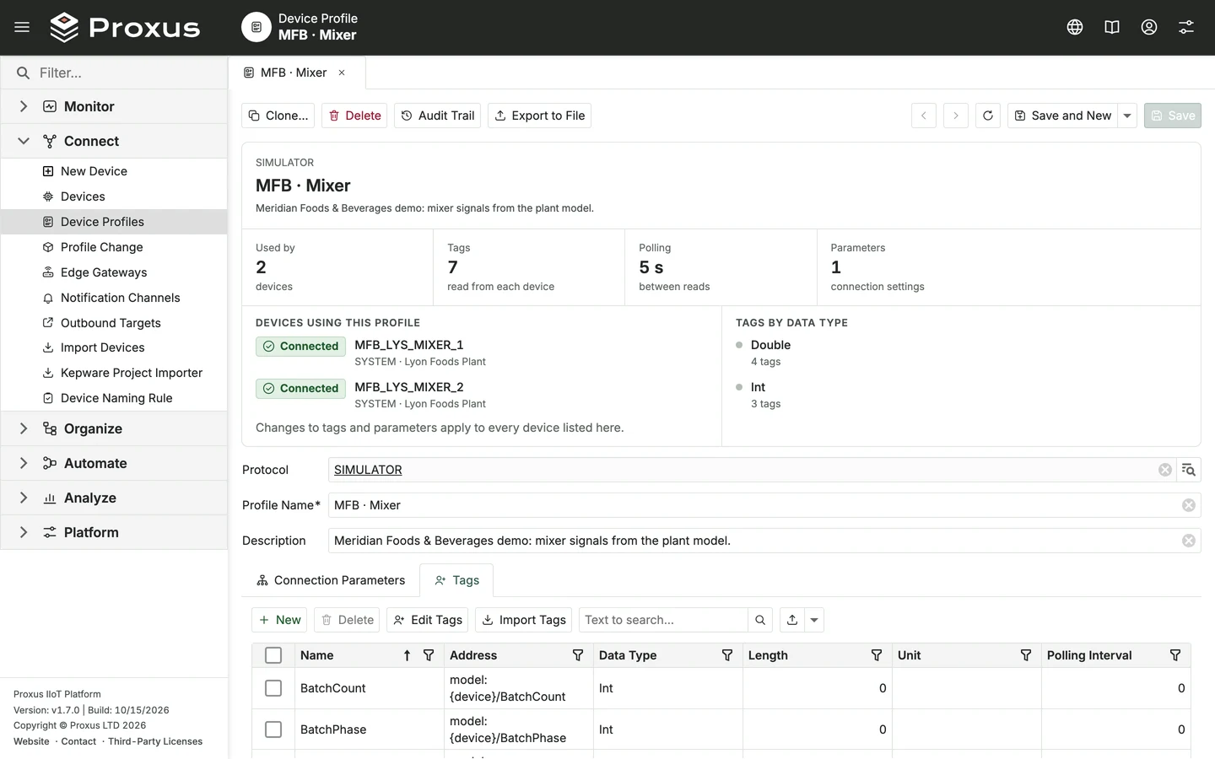Check the BatchPhase row checkbox

tap(273, 729)
